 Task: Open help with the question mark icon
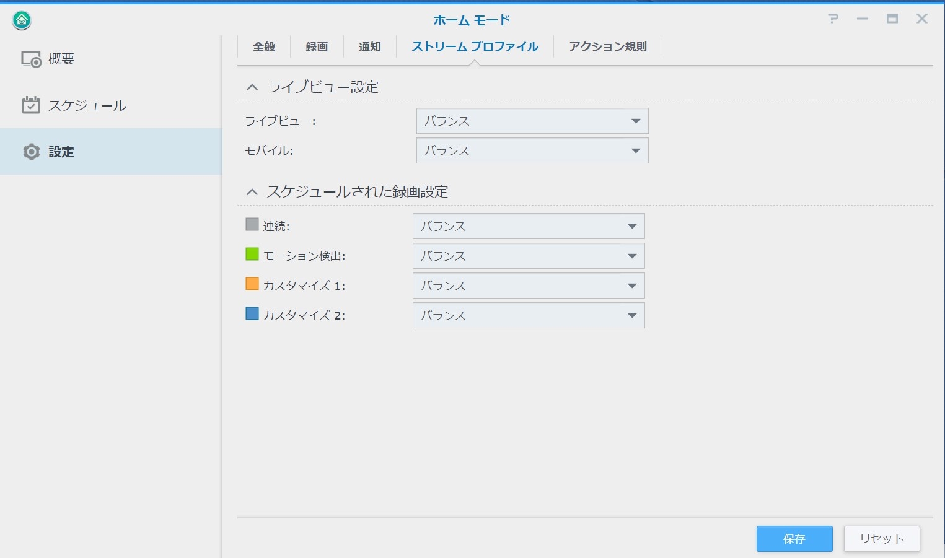833,19
